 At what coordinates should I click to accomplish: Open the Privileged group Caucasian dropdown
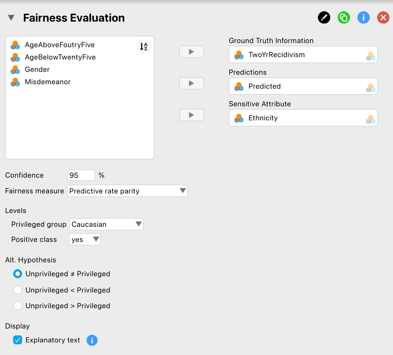[106, 224]
